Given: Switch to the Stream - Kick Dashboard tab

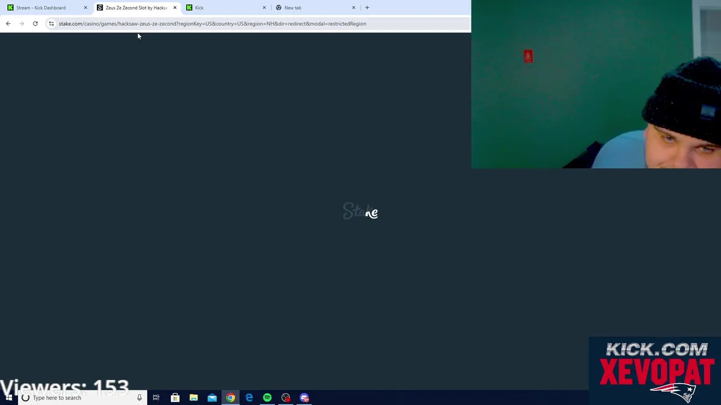Looking at the screenshot, I should 45,8.
